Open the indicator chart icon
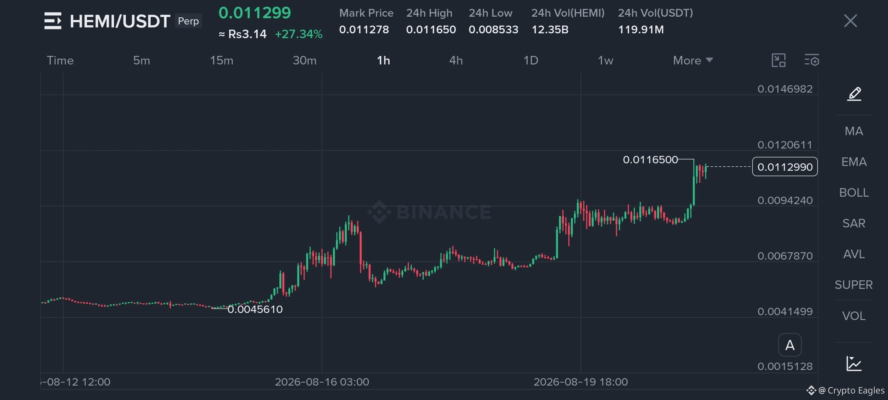888x400 pixels. pyautogui.click(x=854, y=363)
